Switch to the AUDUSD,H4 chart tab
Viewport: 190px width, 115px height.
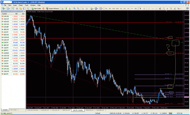(45, 110)
